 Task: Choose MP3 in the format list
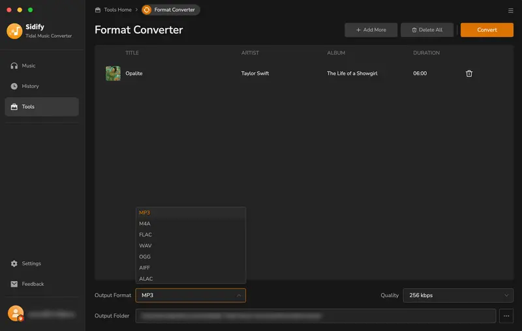point(191,212)
